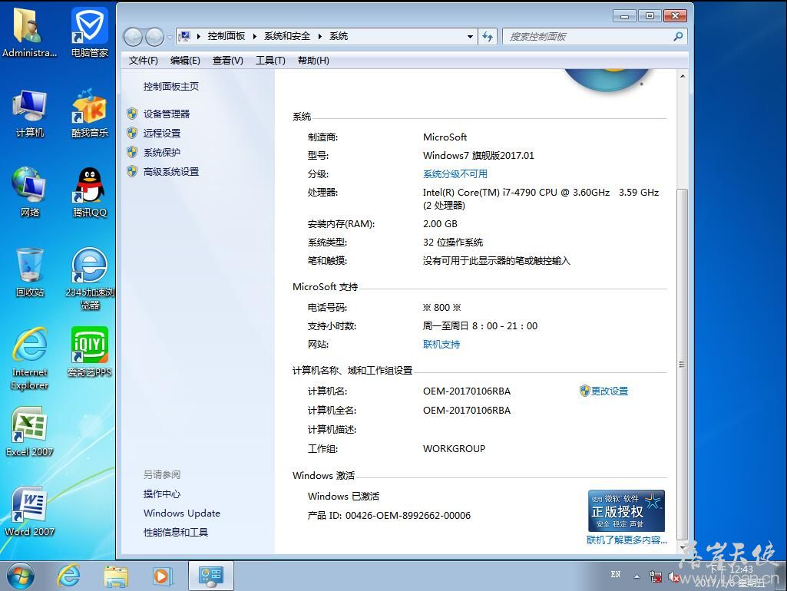The image size is (787, 591).
Task: Show hidden tray icons arrow
Action: pyautogui.click(x=637, y=576)
